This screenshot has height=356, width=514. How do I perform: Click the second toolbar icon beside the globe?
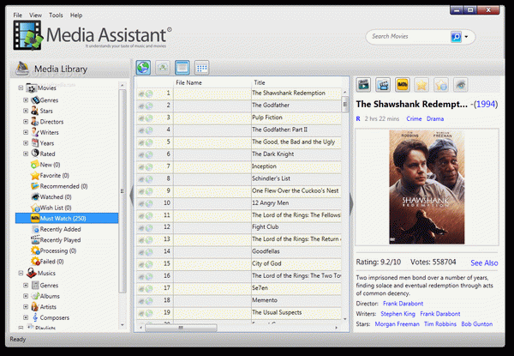tap(163, 68)
